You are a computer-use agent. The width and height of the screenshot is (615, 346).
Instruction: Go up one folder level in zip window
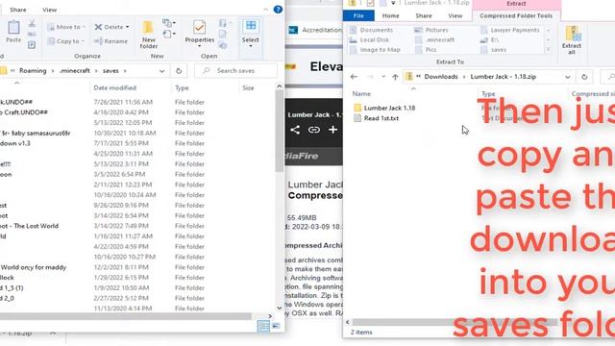(395, 77)
